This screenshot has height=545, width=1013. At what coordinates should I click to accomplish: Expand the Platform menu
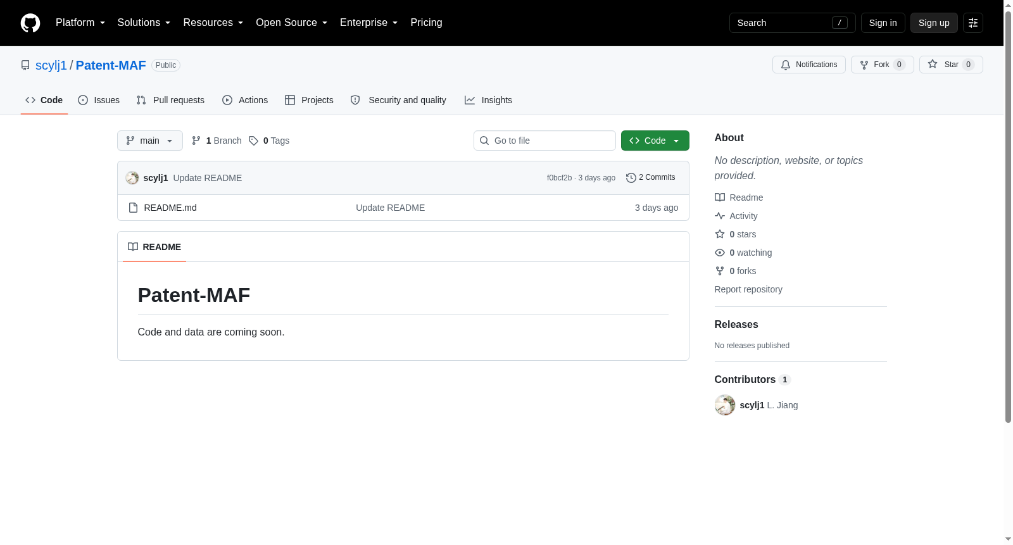pyautogui.click(x=80, y=23)
